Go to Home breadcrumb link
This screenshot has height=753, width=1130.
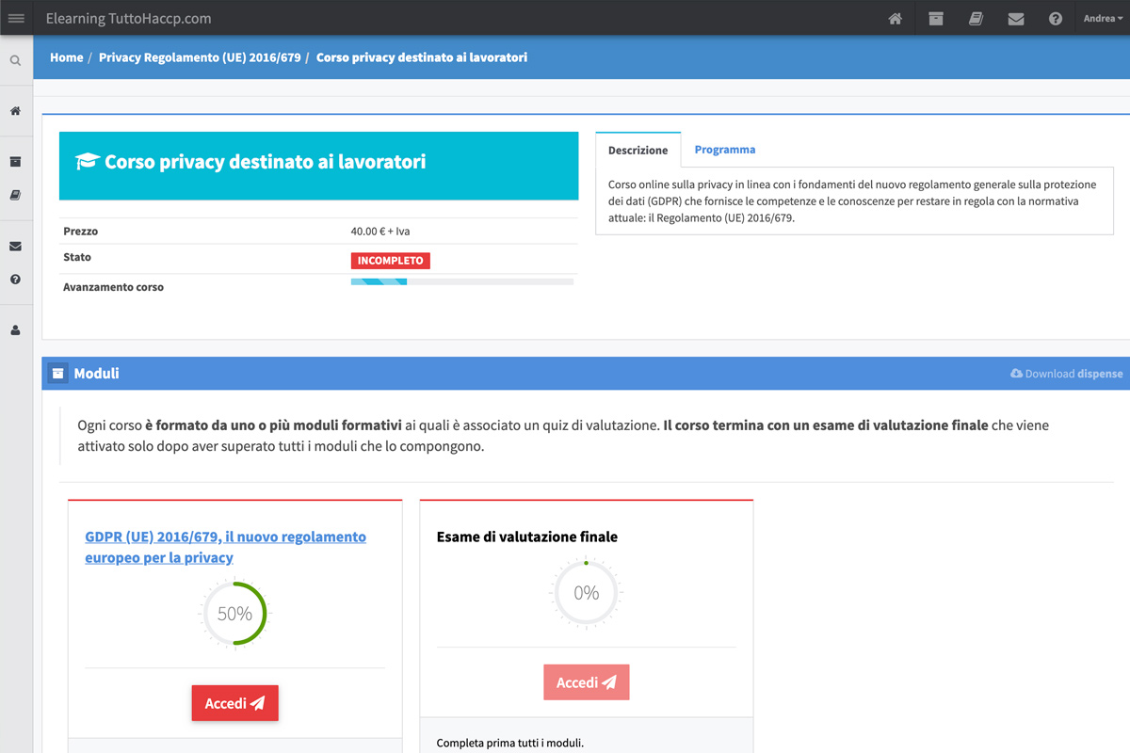pos(66,57)
